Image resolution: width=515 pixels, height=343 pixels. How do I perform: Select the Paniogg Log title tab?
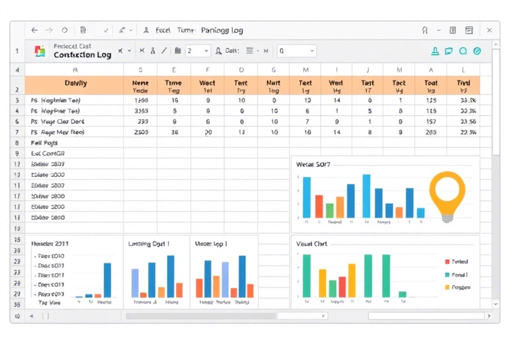(x=222, y=30)
